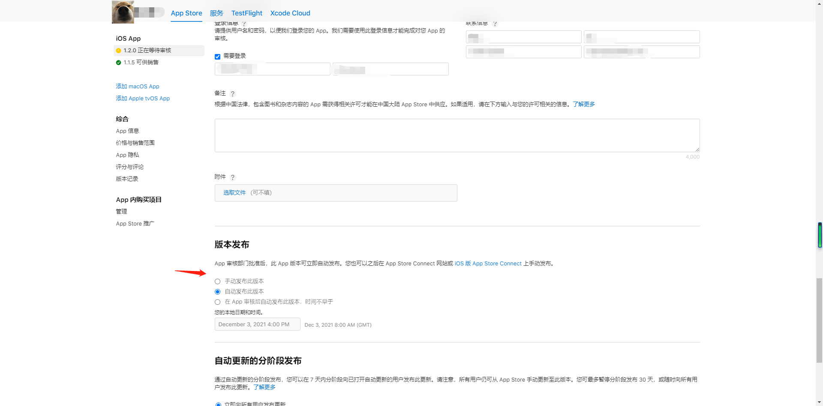The image size is (823, 406).
Task: Open 价格与销售范围 in sidebar
Action: [135, 143]
